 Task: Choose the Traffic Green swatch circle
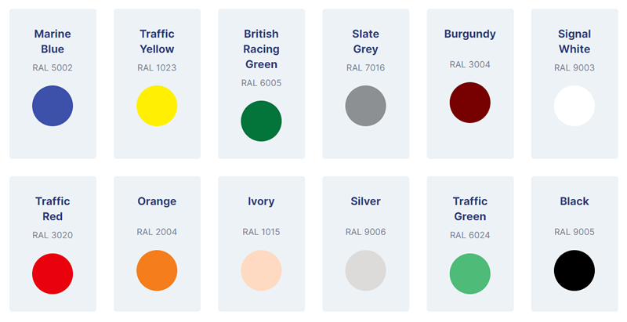pyautogui.click(x=469, y=273)
